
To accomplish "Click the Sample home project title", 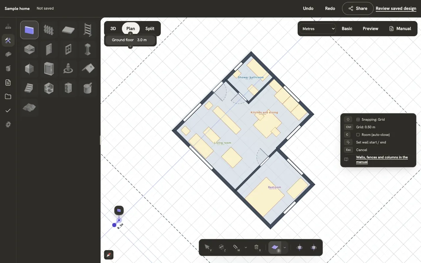I will tap(17, 9).
